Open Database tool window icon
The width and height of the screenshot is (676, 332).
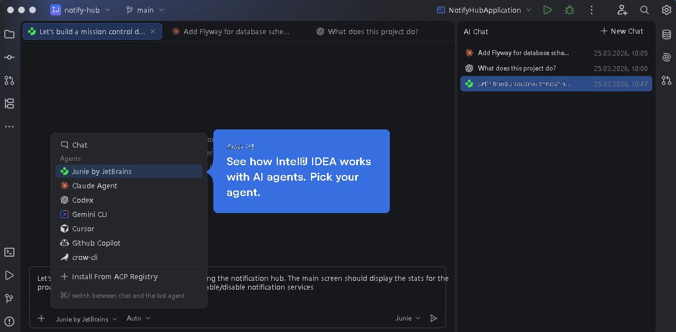[x=667, y=34]
